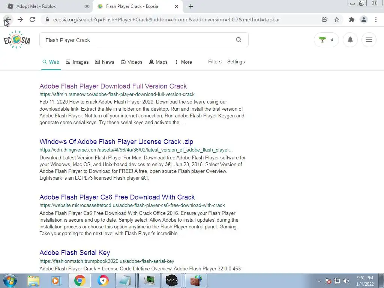Image resolution: width=384 pixels, height=288 pixels.
Task: Open the Ecosia hamburger menu
Action: [369, 40]
